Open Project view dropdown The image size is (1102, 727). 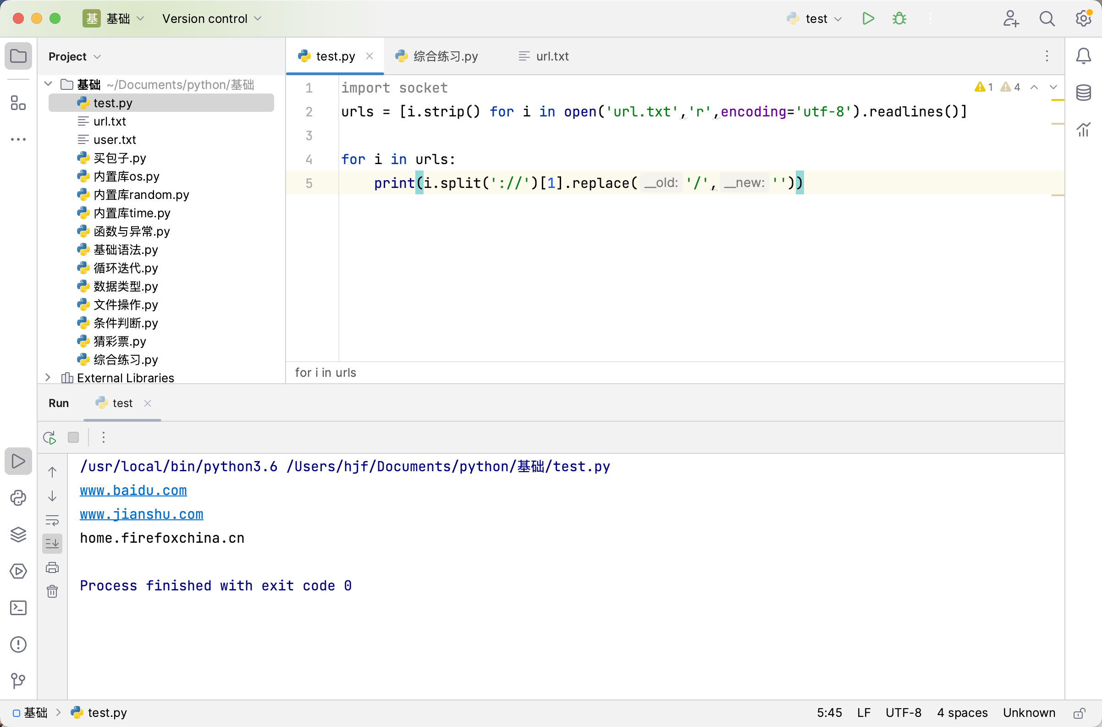[75, 56]
